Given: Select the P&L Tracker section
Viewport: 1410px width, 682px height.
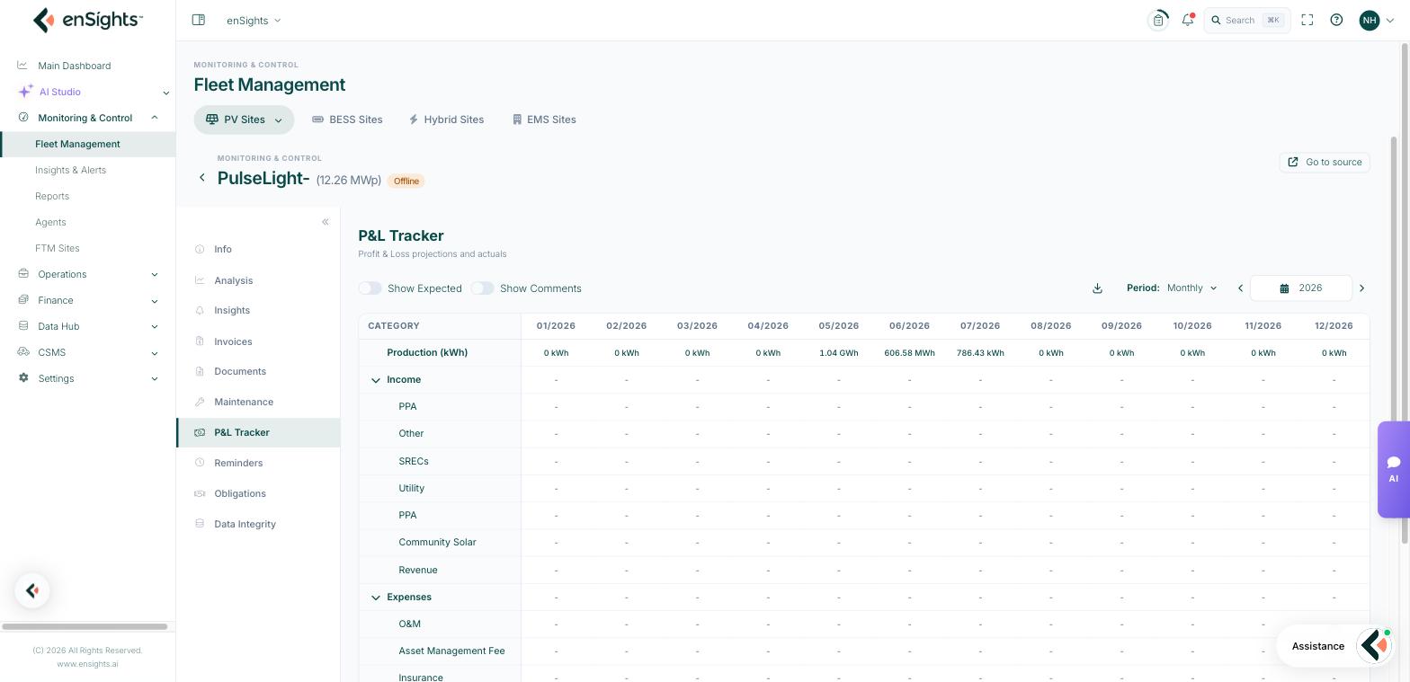Looking at the screenshot, I should 258,432.
